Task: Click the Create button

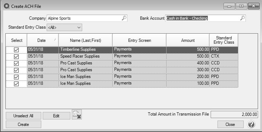Action: coord(23,124)
